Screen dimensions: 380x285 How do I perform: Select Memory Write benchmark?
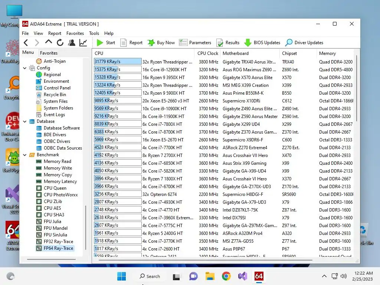click(54, 168)
